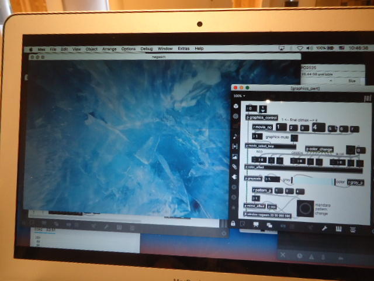The width and height of the screenshot is (374, 281).
Task: Click the target icon in graphics_part sidebar
Action: [x=236, y=116]
